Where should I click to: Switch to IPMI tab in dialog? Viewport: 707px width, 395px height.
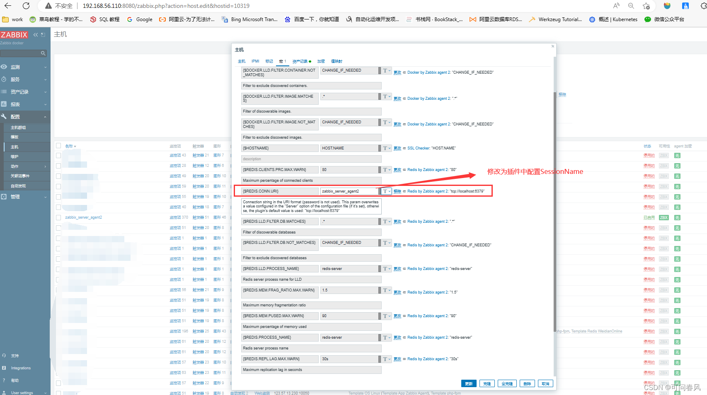pos(255,61)
